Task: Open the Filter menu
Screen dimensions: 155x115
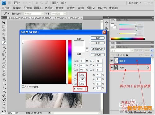Action: (60, 8)
